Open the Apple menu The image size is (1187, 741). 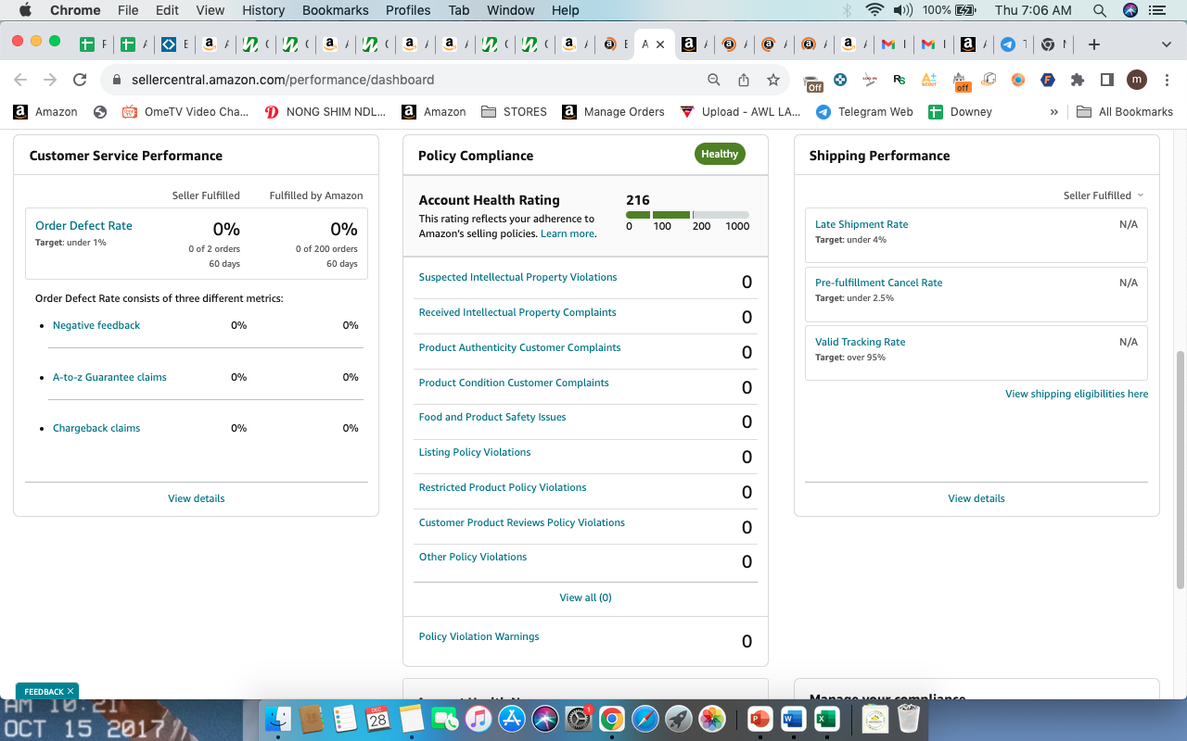pos(25,10)
